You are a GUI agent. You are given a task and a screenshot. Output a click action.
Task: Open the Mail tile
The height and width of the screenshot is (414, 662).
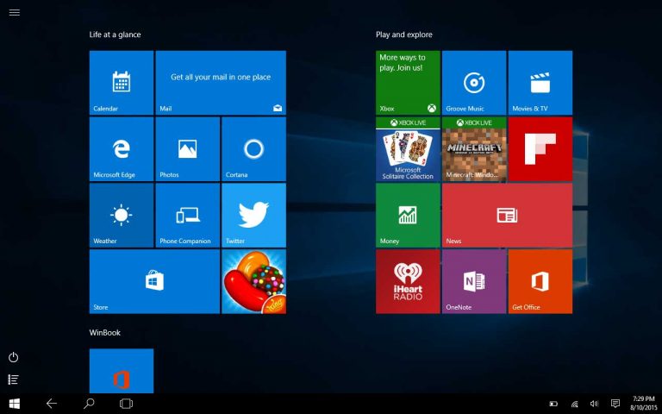click(221, 83)
